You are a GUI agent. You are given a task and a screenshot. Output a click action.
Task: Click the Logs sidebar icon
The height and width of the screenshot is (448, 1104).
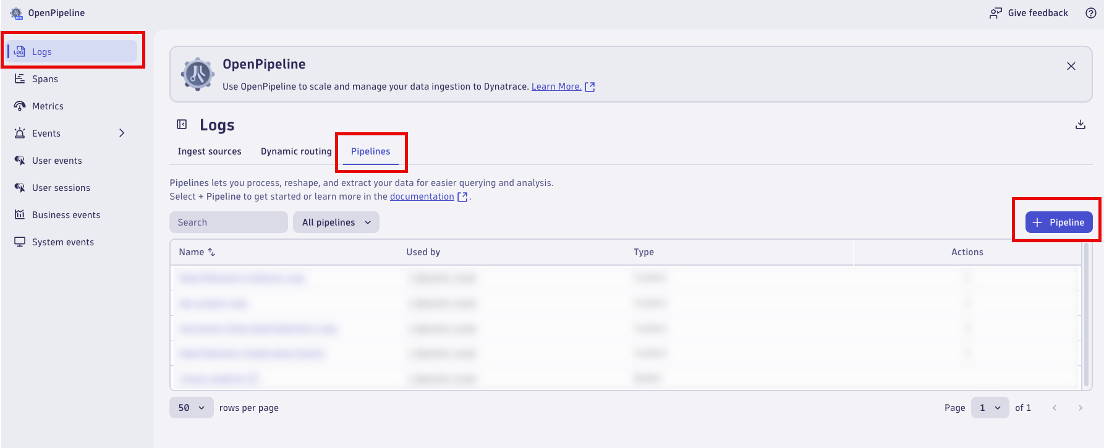(20, 51)
